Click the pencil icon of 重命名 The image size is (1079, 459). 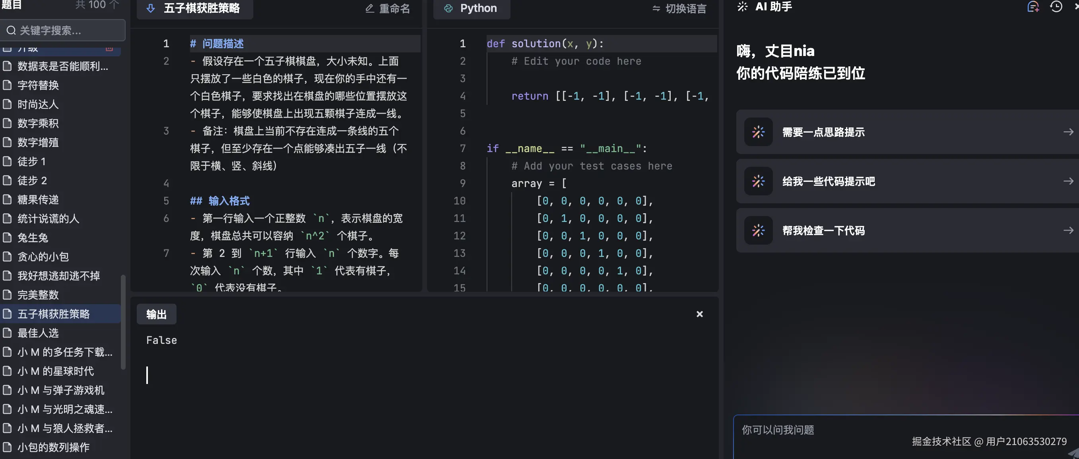(x=369, y=8)
